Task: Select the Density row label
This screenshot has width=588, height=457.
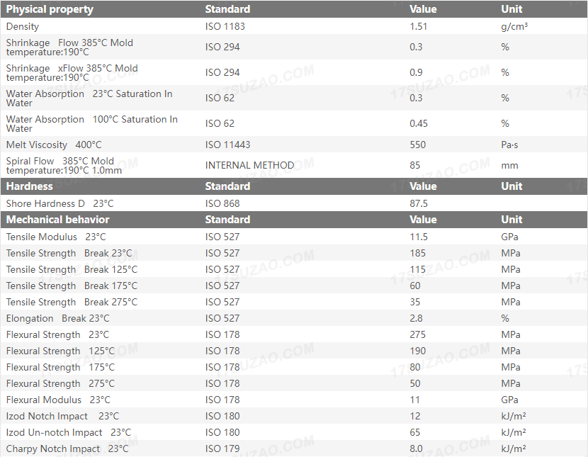Action: pos(23,26)
